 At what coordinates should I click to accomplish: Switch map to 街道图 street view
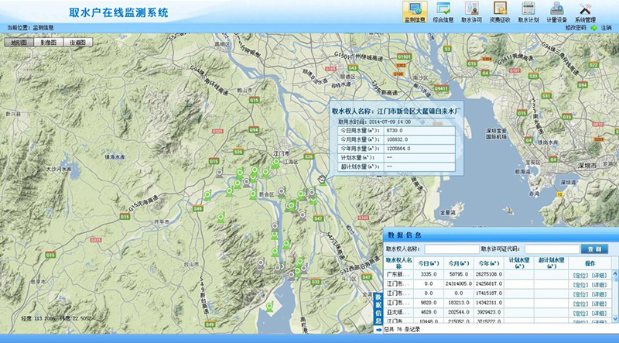coord(76,42)
